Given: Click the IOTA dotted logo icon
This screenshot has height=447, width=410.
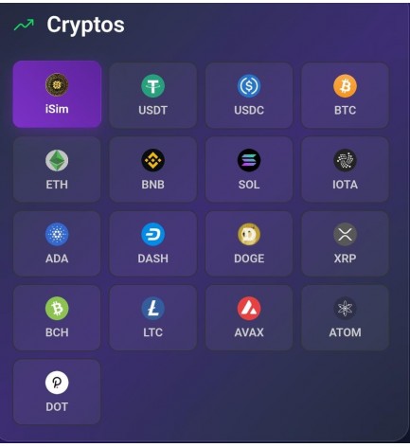Looking at the screenshot, I should 345,160.
